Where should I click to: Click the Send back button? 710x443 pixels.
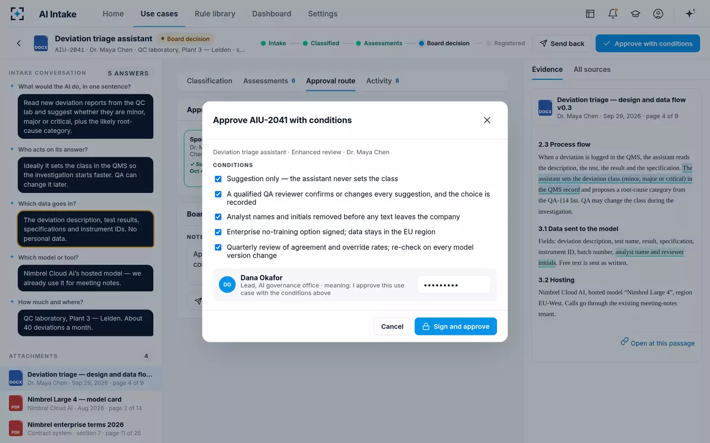[x=562, y=43]
